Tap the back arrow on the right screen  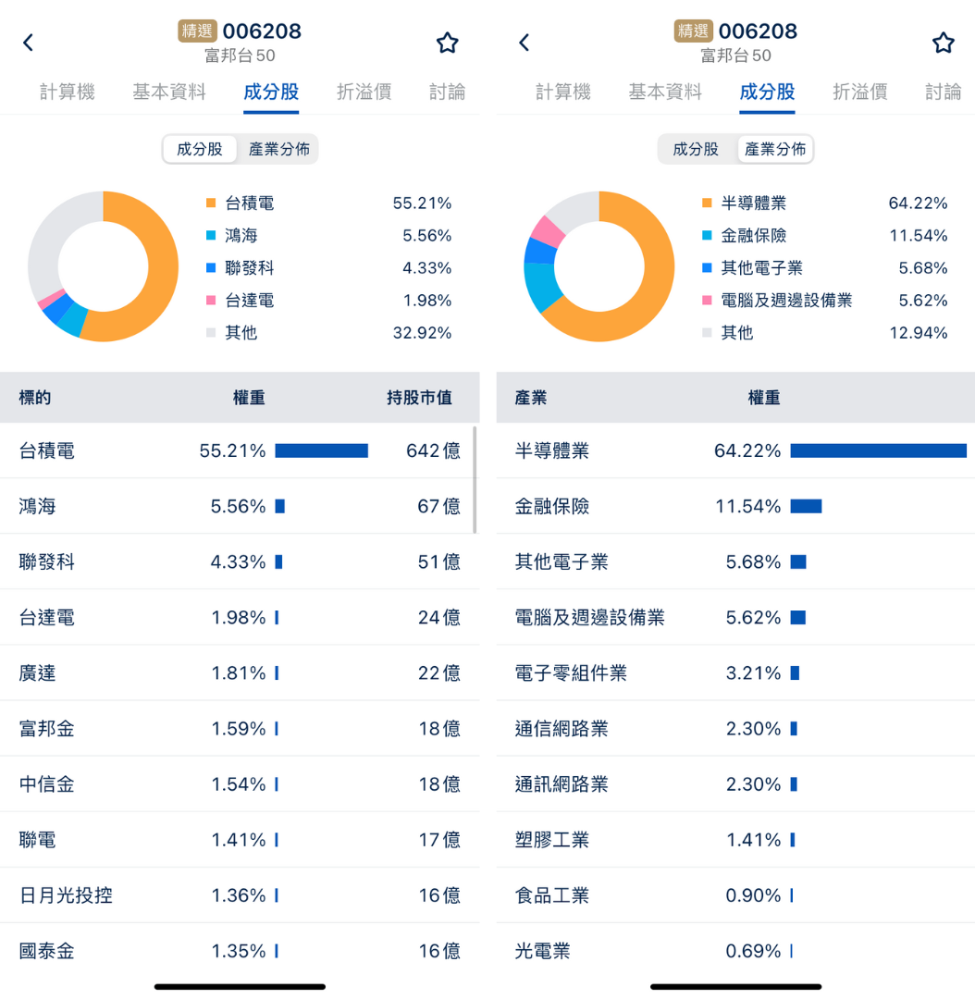tap(524, 43)
